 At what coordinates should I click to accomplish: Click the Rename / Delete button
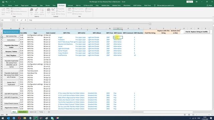coord(11,52)
